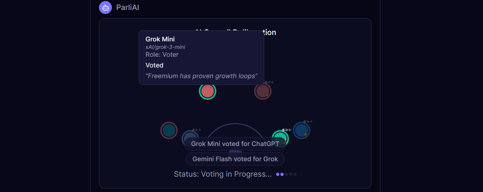Select the dark teal node with red ring

coord(169,130)
